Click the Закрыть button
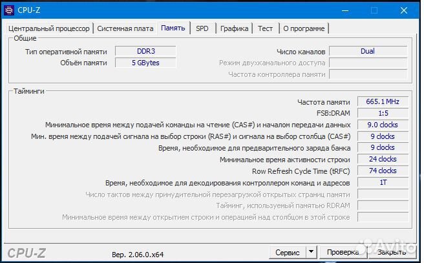 (x=392, y=252)
